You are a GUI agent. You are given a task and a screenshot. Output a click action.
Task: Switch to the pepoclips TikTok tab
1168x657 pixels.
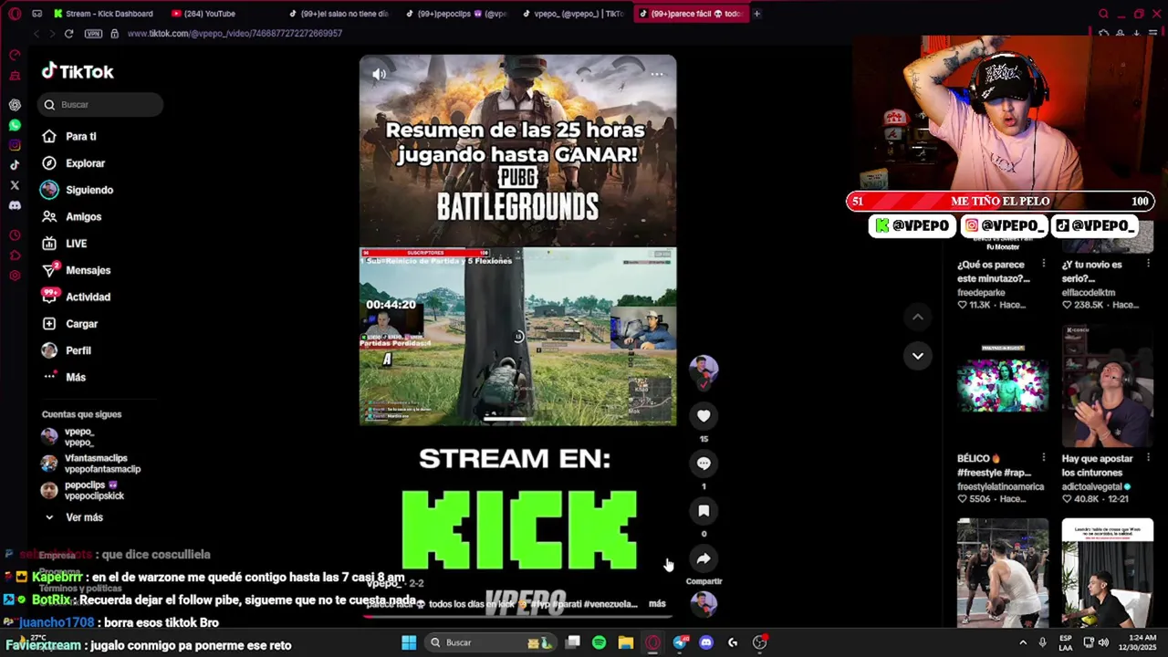click(456, 14)
